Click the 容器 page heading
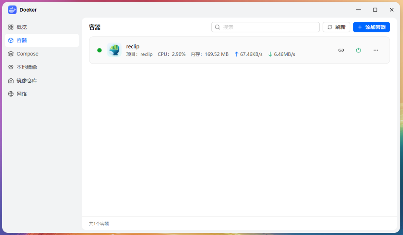403x235 pixels. pos(95,27)
